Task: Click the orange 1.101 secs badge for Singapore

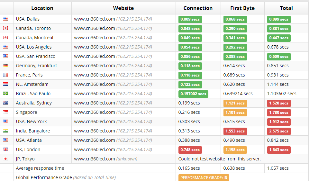Action: [x=235, y=113]
